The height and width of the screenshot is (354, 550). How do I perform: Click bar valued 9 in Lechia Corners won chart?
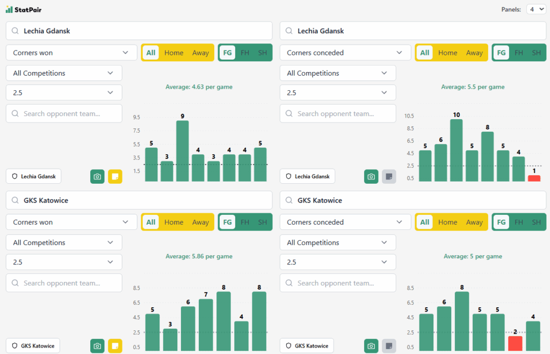click(x=183, y=151)
